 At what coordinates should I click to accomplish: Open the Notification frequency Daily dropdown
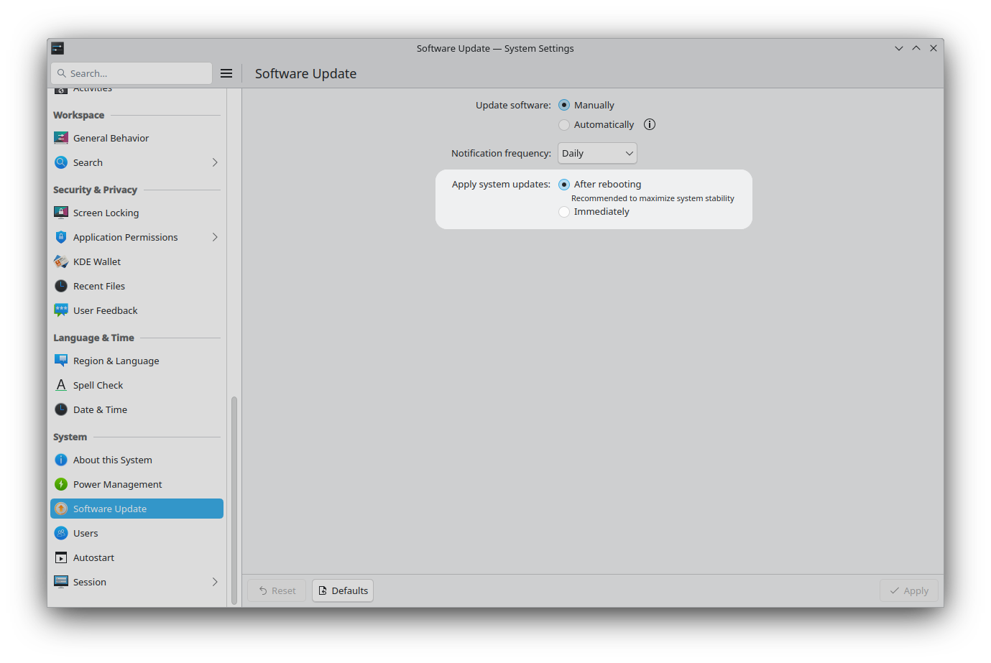click(x=597, y=153)
